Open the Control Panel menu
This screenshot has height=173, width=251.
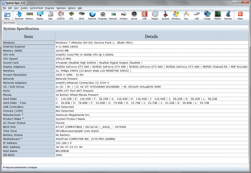tap(36, 8)
